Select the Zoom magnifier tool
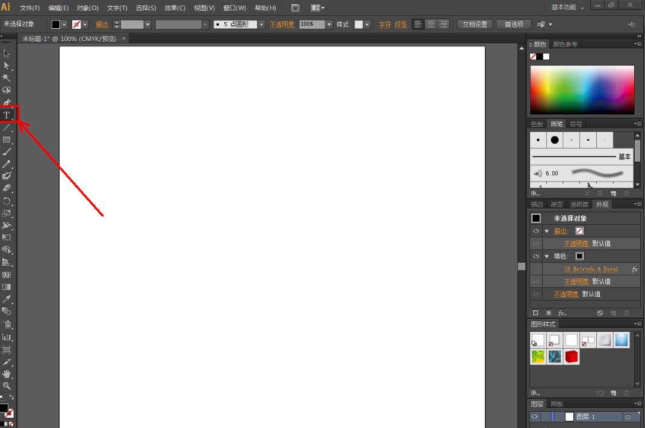 point(6,386)
